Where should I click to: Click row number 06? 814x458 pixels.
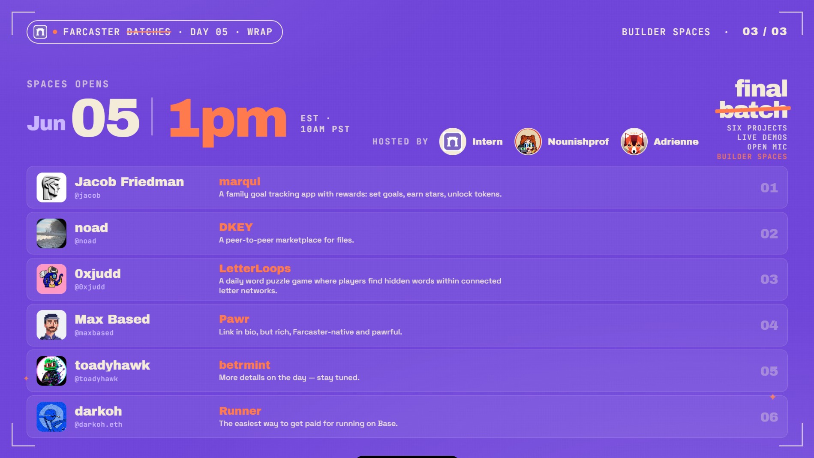point(769,417)
